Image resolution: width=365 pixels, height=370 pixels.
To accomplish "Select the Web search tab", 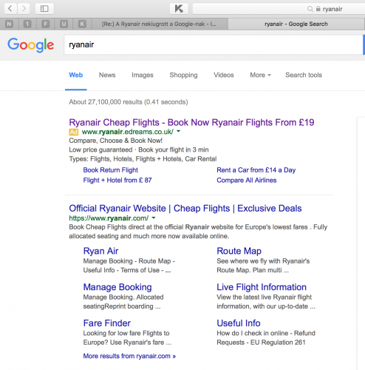I will pos(76,75).
